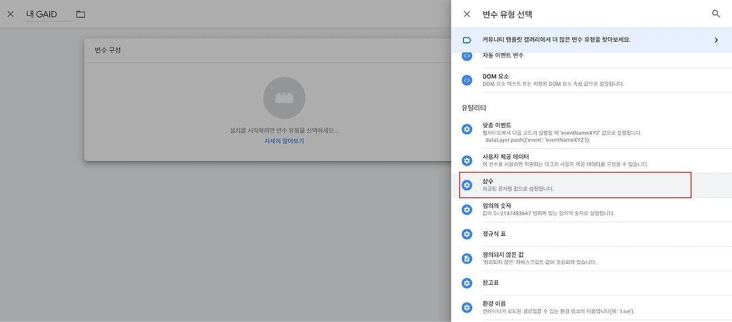Select the DOM 요소 variable type
Image resolution: width=732 pixels, height=322 pixels.
pyautogui.click(x=591, y=80)
